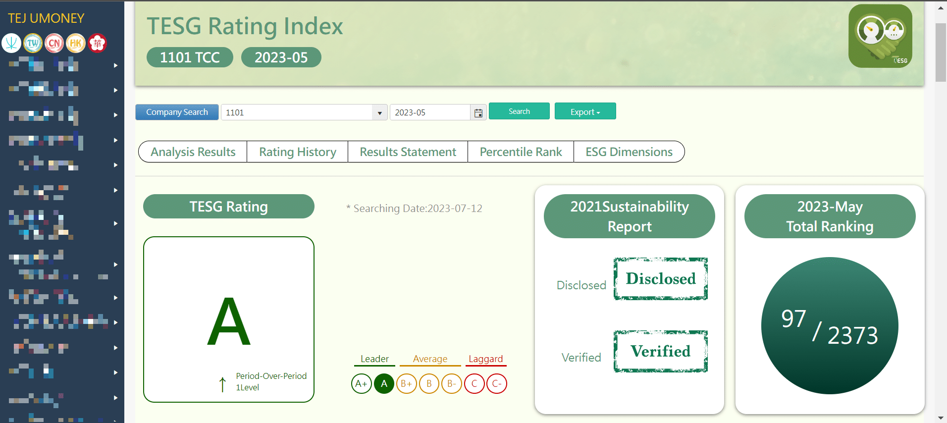947x423 pixels.
Task: Click the TEJ UMONEY title
Action: click(46, 18)
